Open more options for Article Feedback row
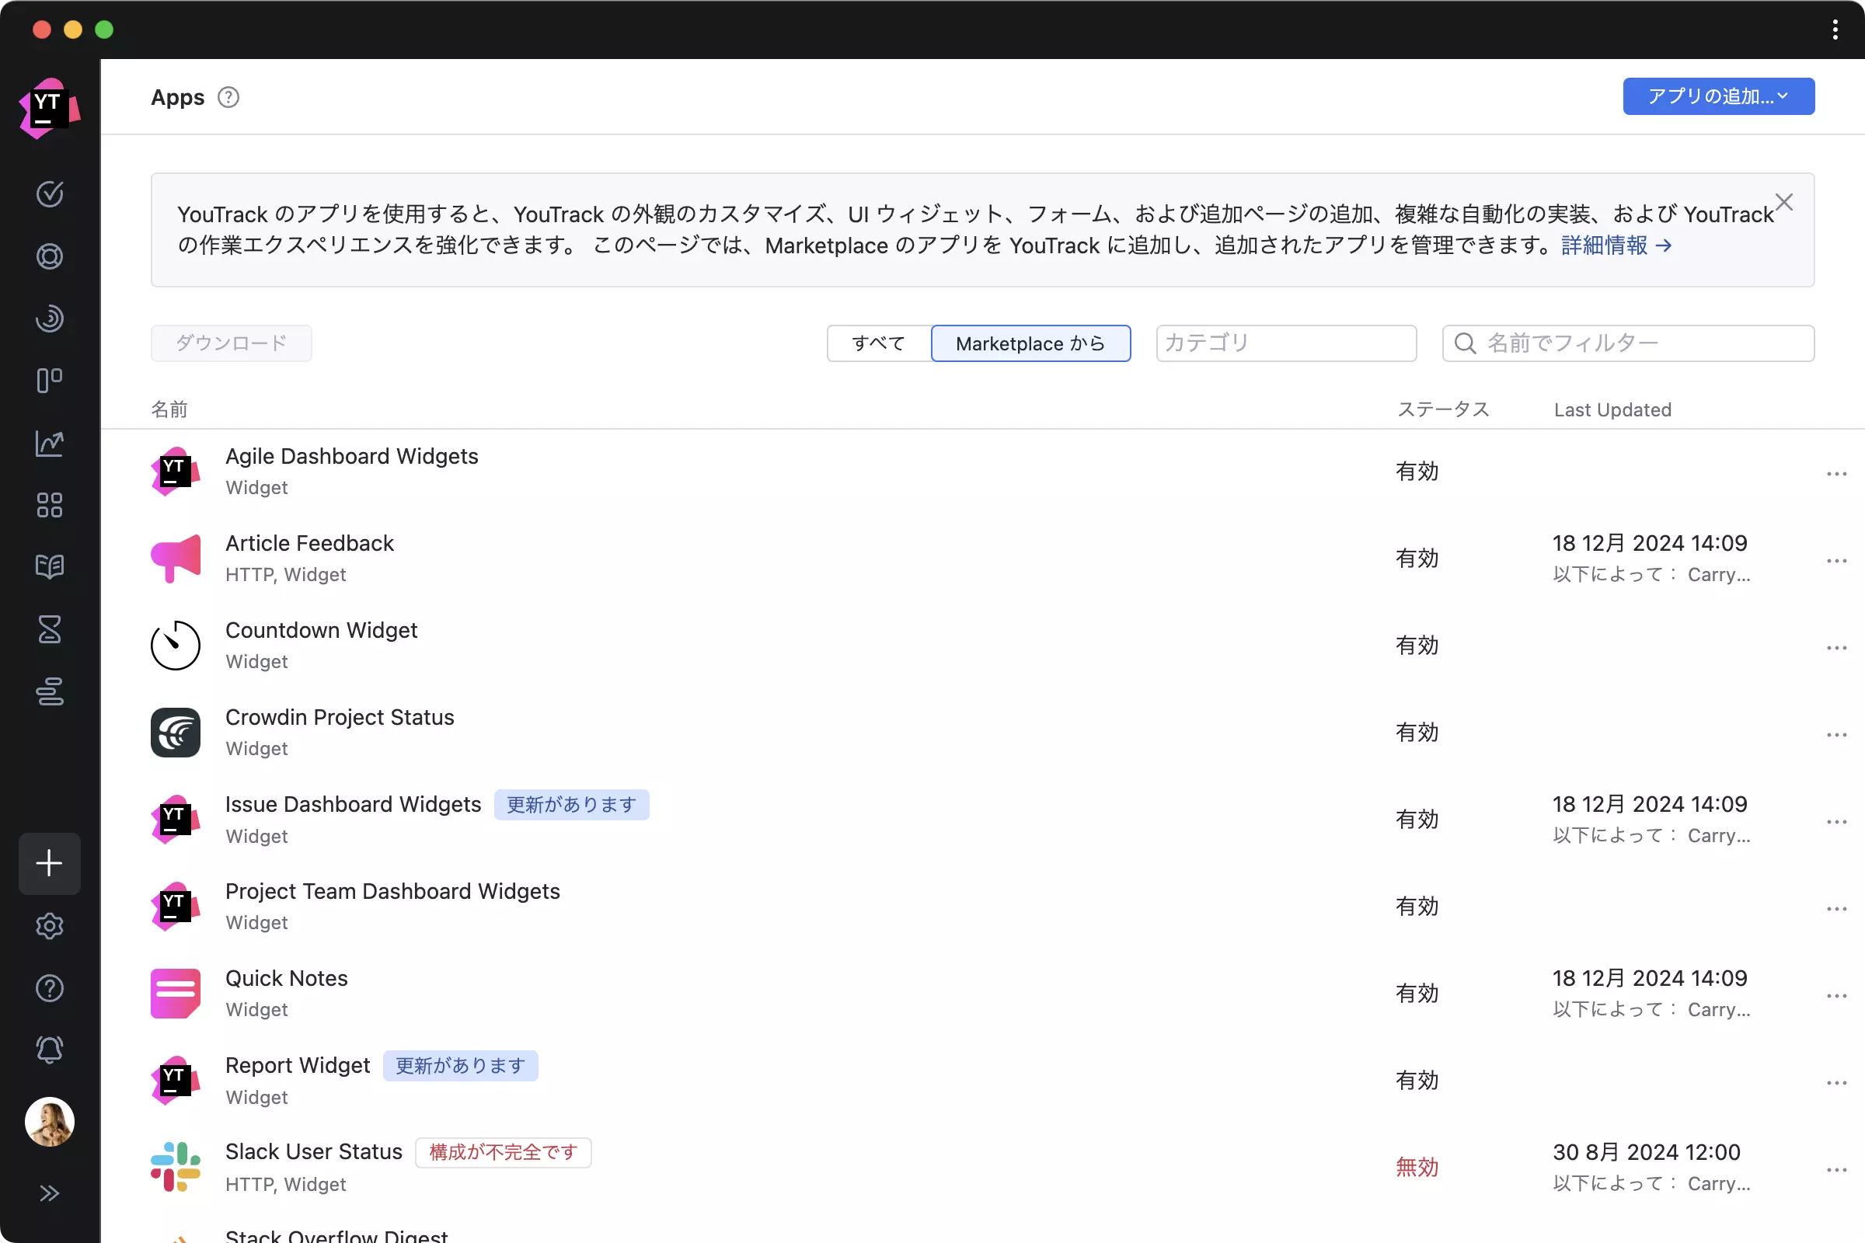Viewport: 1865px width, 1243px height. click(1836, 561)
